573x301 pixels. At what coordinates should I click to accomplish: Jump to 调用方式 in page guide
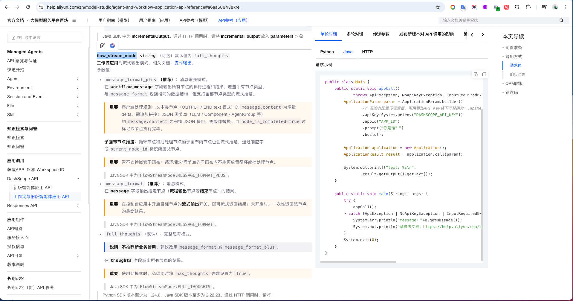514,57
